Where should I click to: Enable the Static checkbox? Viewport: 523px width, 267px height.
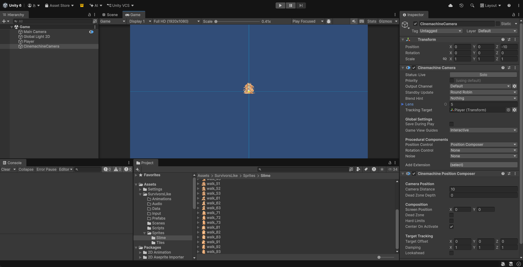498,24
